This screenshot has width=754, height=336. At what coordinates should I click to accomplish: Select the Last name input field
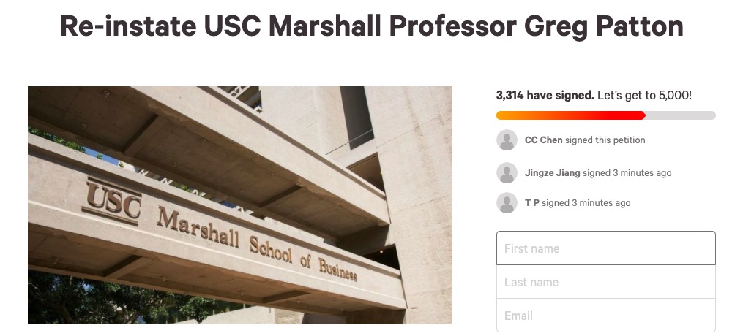pos(606,282)
